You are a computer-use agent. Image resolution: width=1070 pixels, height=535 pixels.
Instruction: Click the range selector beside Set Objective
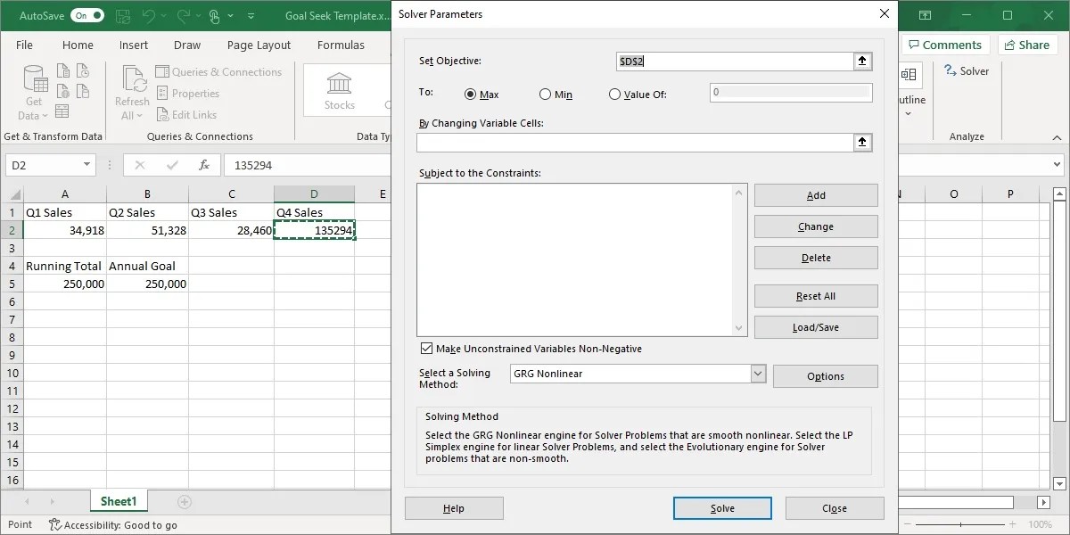(862, 62)
